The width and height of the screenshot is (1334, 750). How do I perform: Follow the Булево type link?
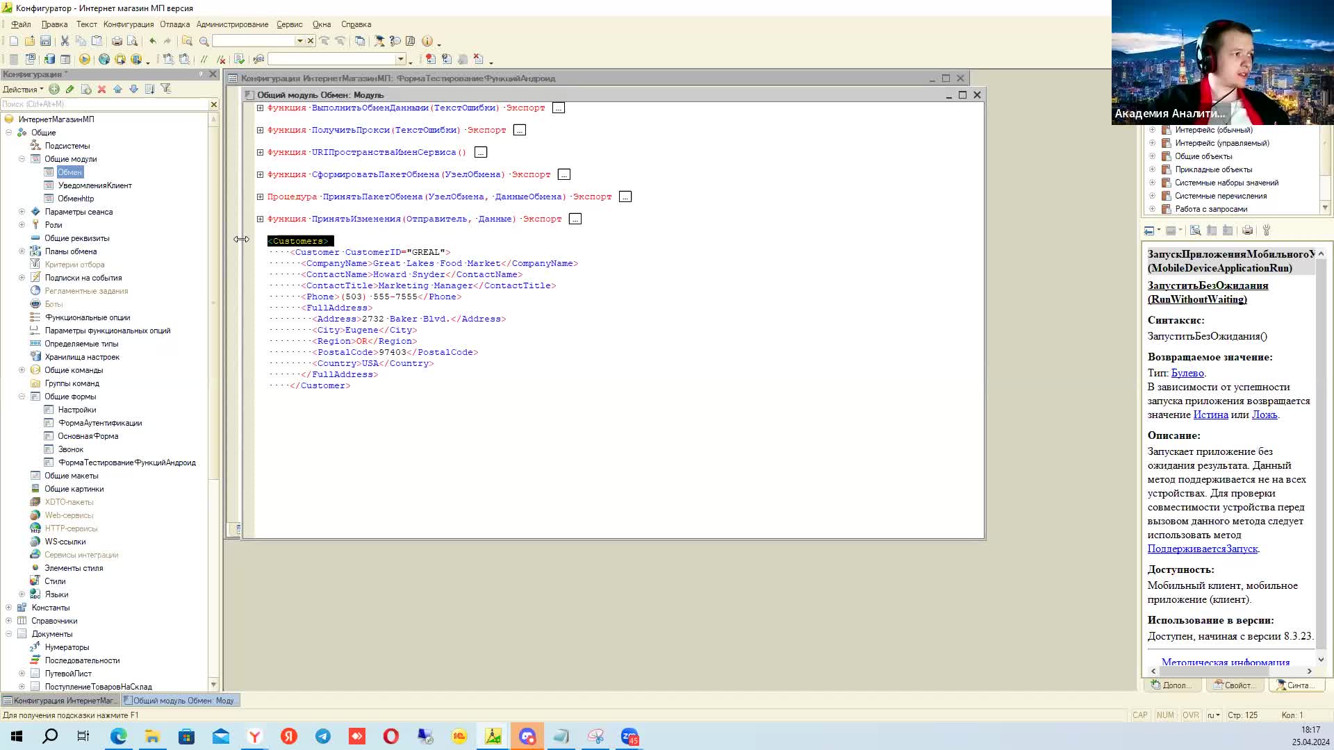point(1187,373)
